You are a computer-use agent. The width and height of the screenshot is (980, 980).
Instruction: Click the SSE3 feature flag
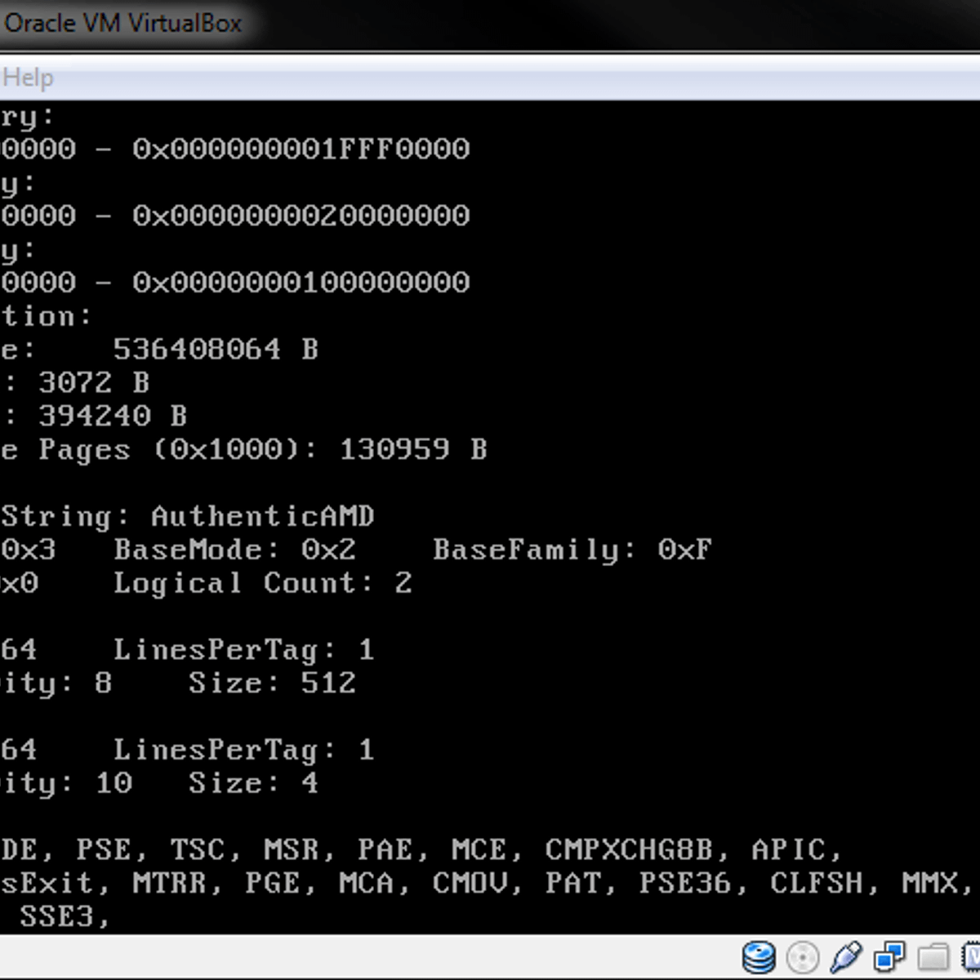56,917
